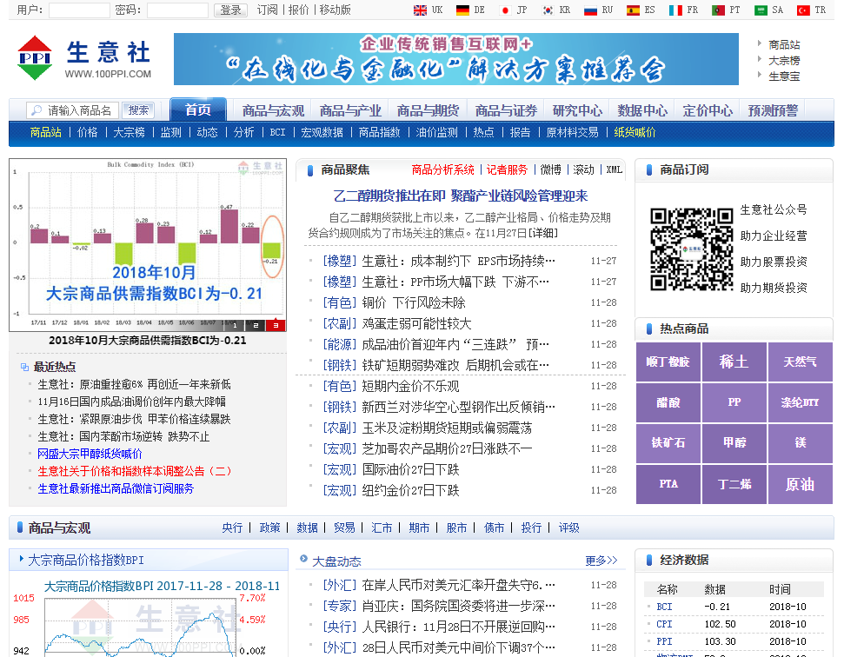Select the 醋酸 hot commodity tile
This screenshot has height=657, width=844.
coord(668,402)
